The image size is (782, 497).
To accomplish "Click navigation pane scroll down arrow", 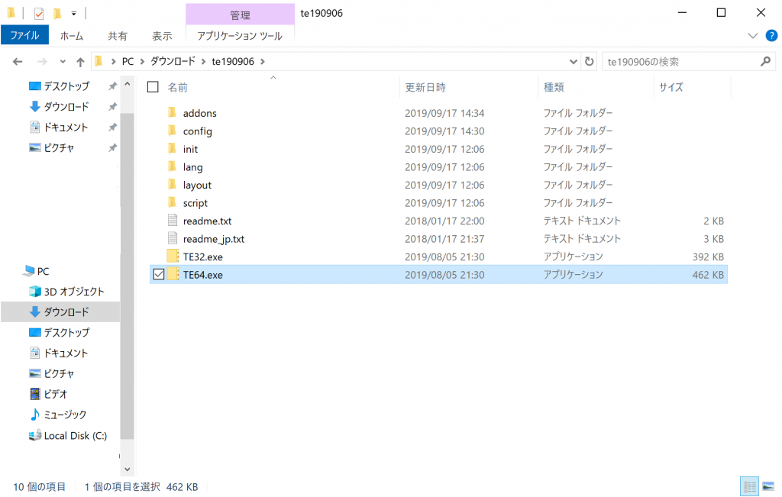I will coord(128,469).
